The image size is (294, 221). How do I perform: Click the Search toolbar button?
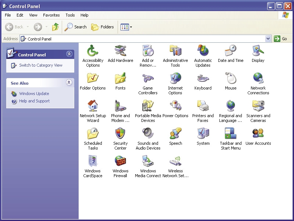pos(75,27)
